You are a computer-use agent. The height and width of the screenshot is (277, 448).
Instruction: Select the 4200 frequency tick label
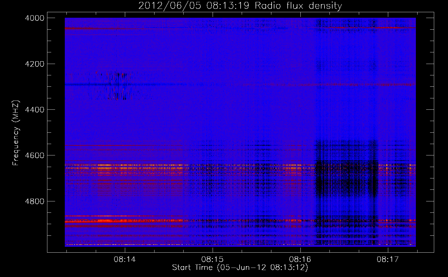pos(35,64)
